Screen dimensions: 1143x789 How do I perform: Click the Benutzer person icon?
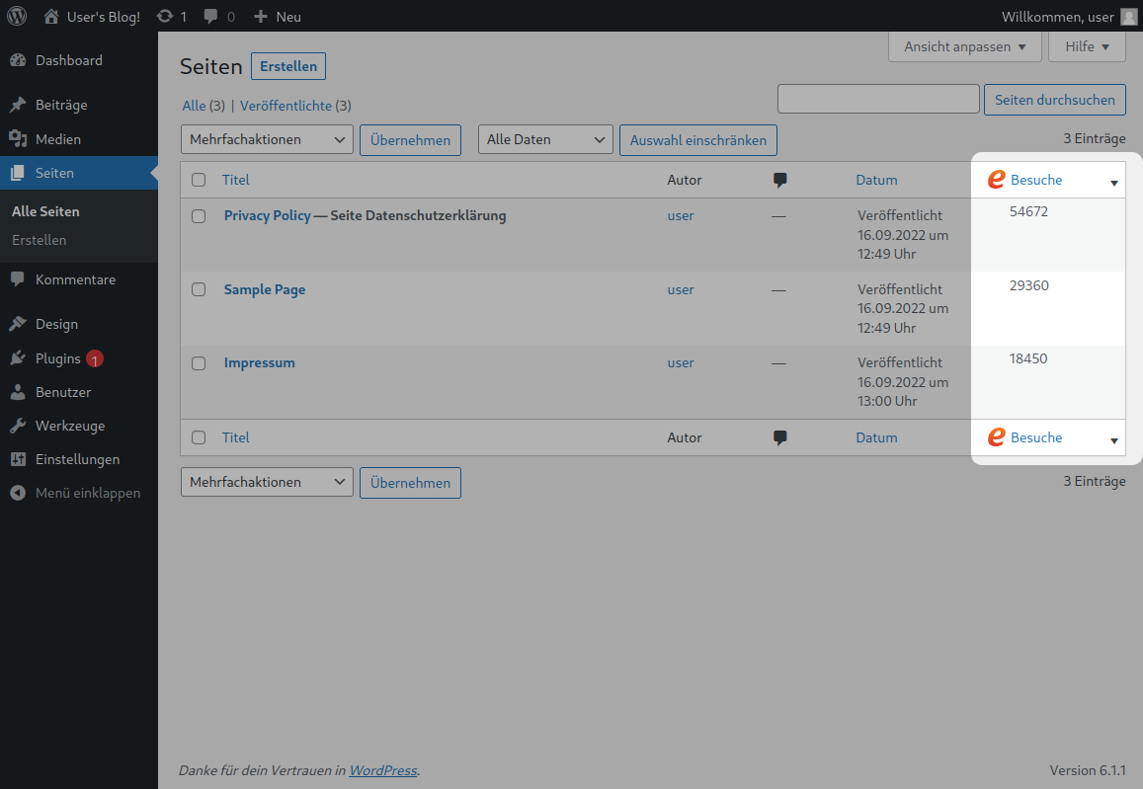click(18, 392)
